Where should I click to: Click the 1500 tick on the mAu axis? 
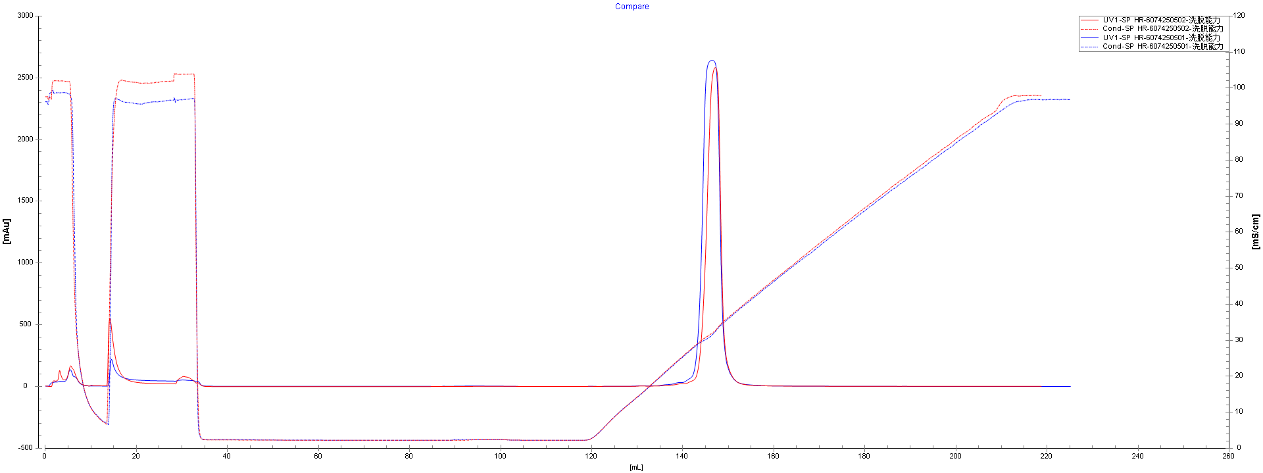[x=25, y=201]
